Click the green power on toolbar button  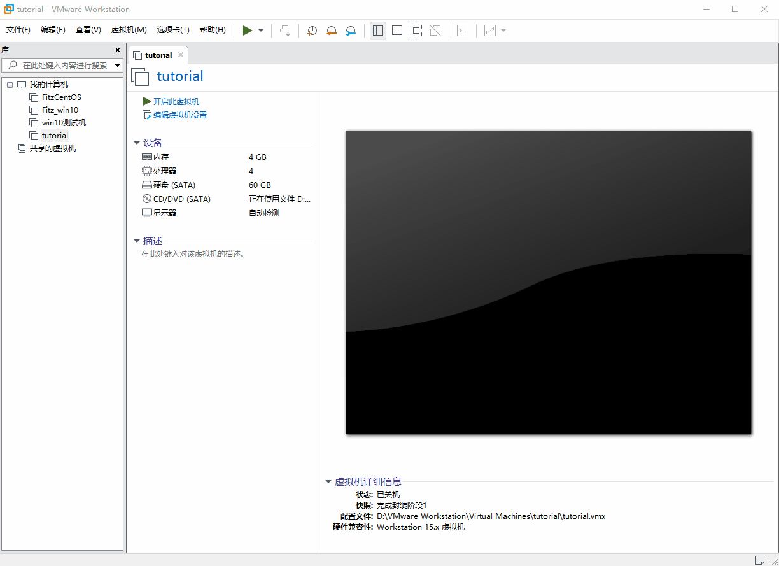(x=248, y=31)
